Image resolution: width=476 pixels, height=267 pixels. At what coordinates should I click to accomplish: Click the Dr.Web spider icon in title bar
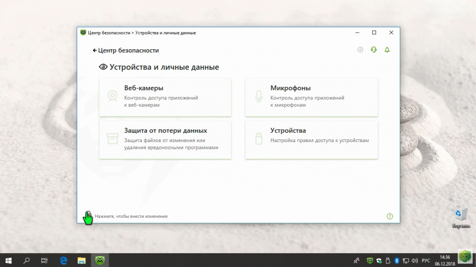coord(83,33)
